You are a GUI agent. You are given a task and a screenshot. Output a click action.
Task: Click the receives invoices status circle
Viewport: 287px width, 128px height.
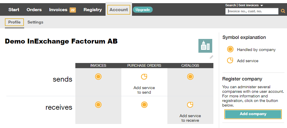(x=98, y=105)
